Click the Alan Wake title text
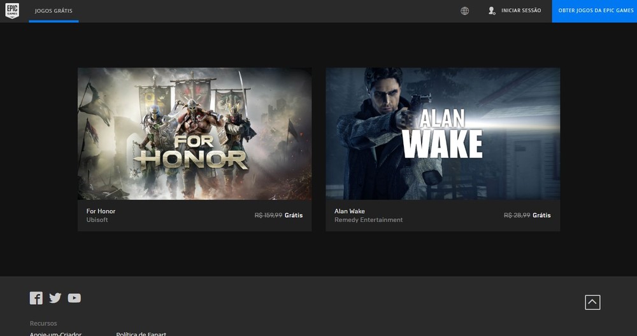Screen dimensions: 637x336 (x=349, y=211)
